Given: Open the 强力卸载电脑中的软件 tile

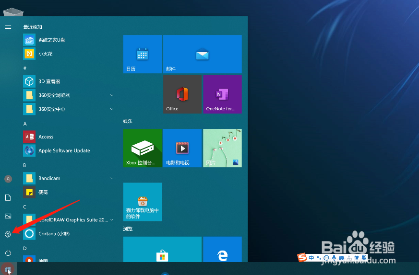Looking at the screenshot, I should [143, 202].
